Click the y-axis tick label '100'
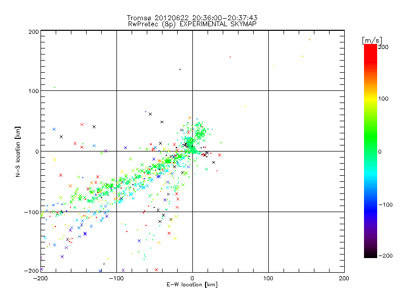This screenshot has height=303, width=405. 33,91
